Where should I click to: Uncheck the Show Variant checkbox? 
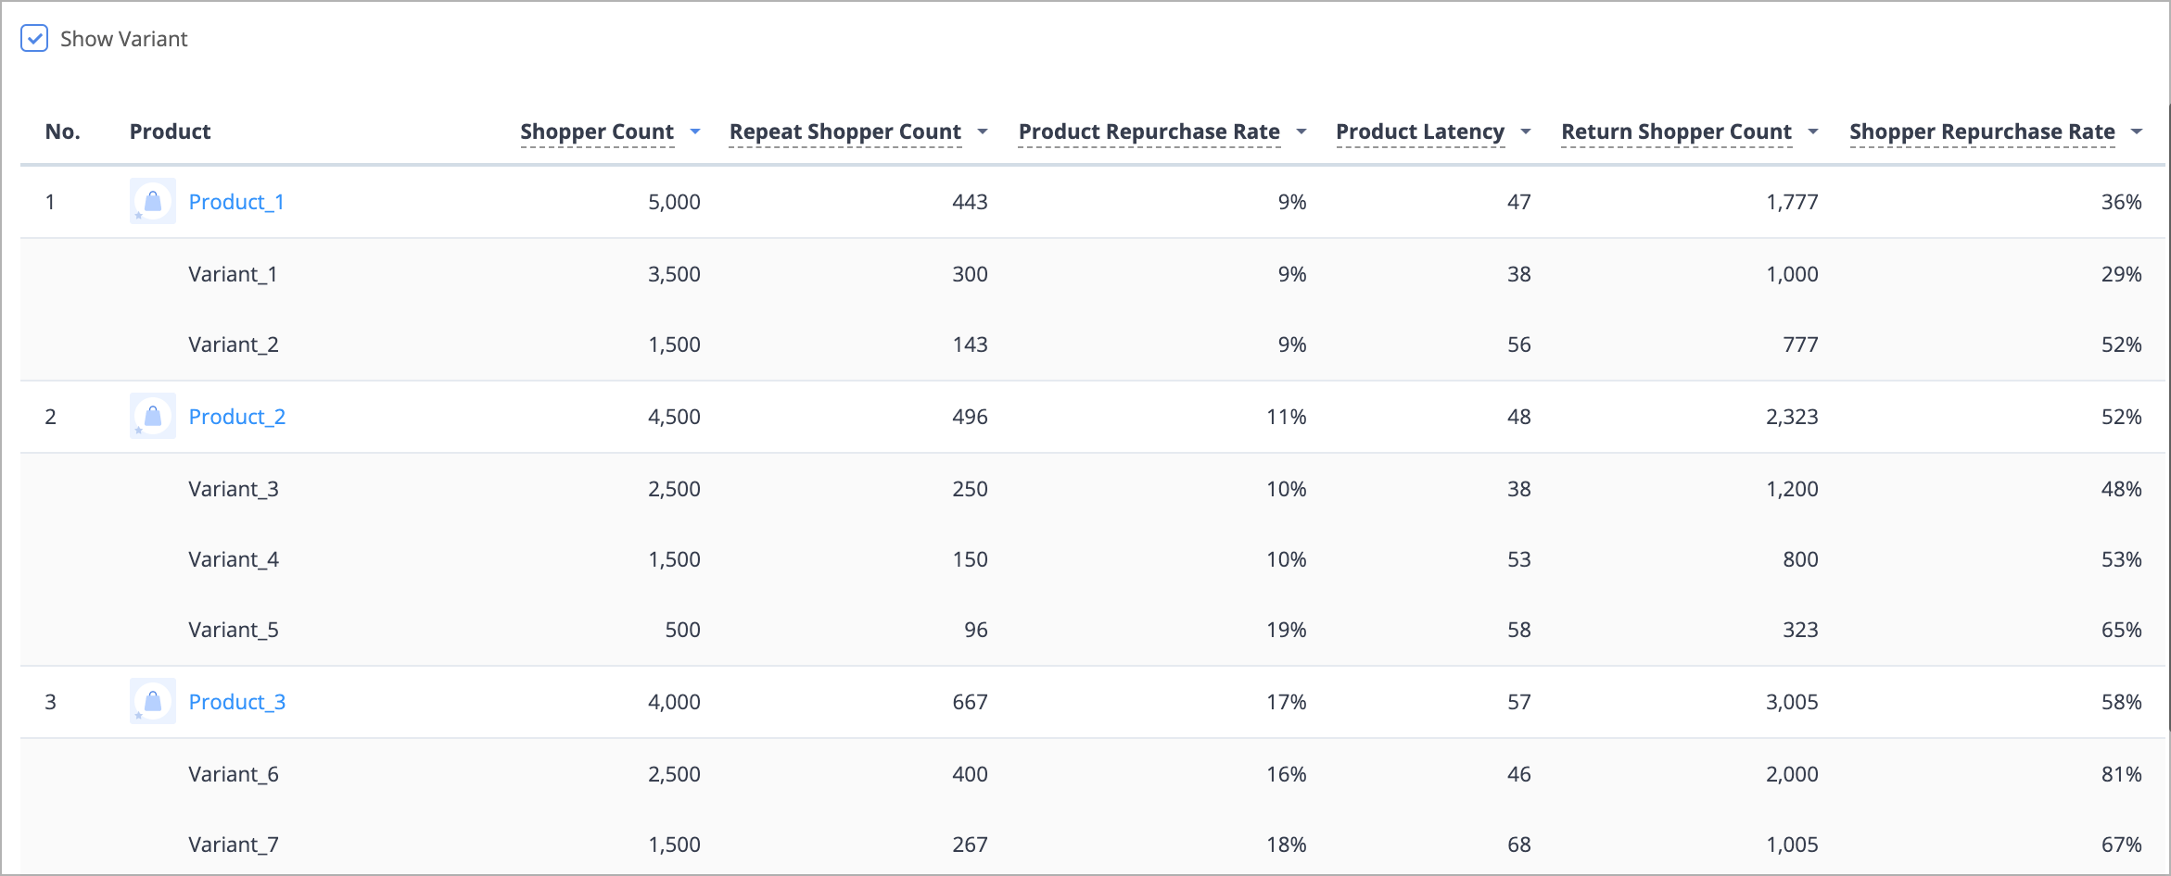pyautogui.click(x=34, y=39)
